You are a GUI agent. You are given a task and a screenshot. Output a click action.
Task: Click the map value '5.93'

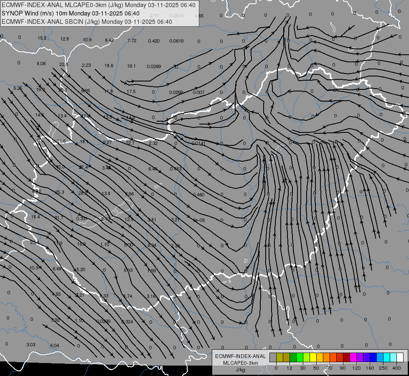(x=128, y=270)
